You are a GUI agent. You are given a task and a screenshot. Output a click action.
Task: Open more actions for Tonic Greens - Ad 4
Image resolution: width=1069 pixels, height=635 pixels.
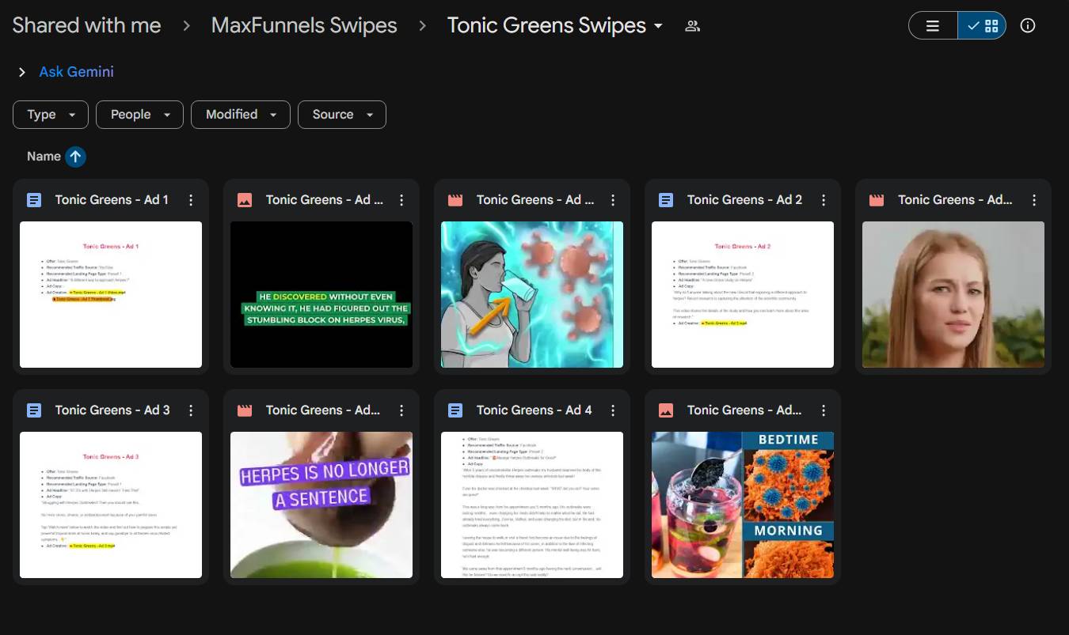click(x=612, y=410)
